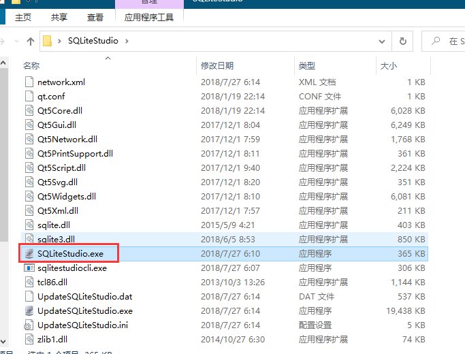465x354 pixels.
Task: Click the sqlitestudiocli.exe file icon
Action: click(x=29, y=268)
